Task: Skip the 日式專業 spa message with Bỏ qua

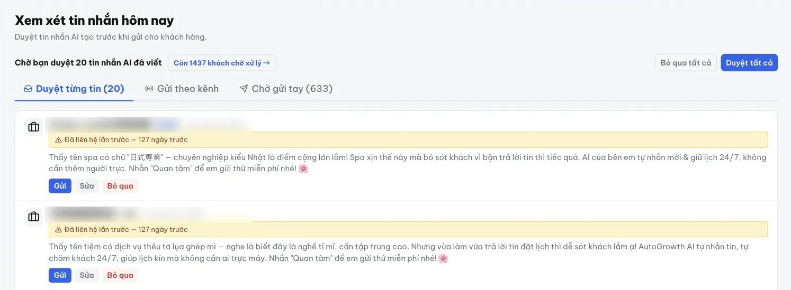Action: pos(120,186)
